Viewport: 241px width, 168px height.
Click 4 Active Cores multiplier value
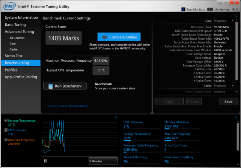(x=219, y=81)
